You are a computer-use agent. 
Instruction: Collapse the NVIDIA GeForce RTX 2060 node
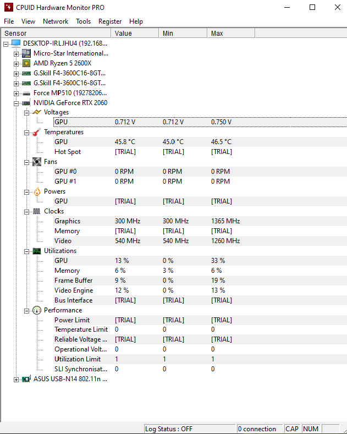click(x=16, y=103)
